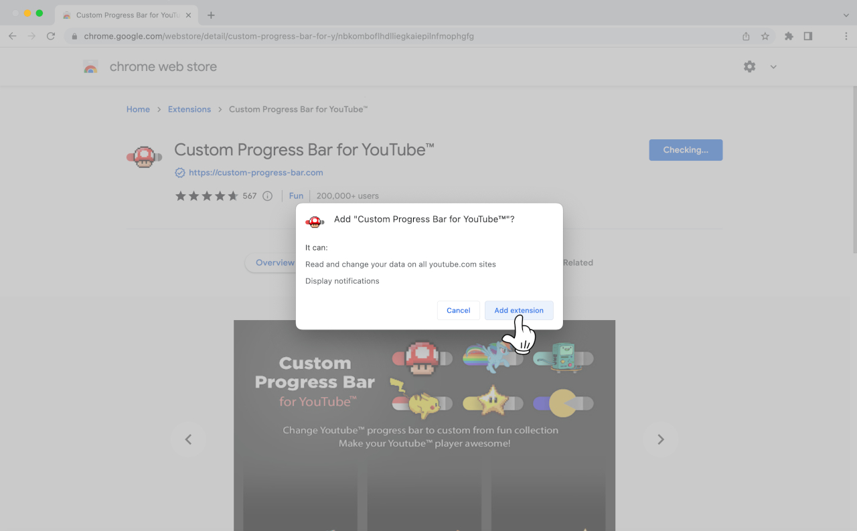Viewport: 857px width, 531px height.
Task: Confirm with the Add extension button
Action: [x=519, y=310]
